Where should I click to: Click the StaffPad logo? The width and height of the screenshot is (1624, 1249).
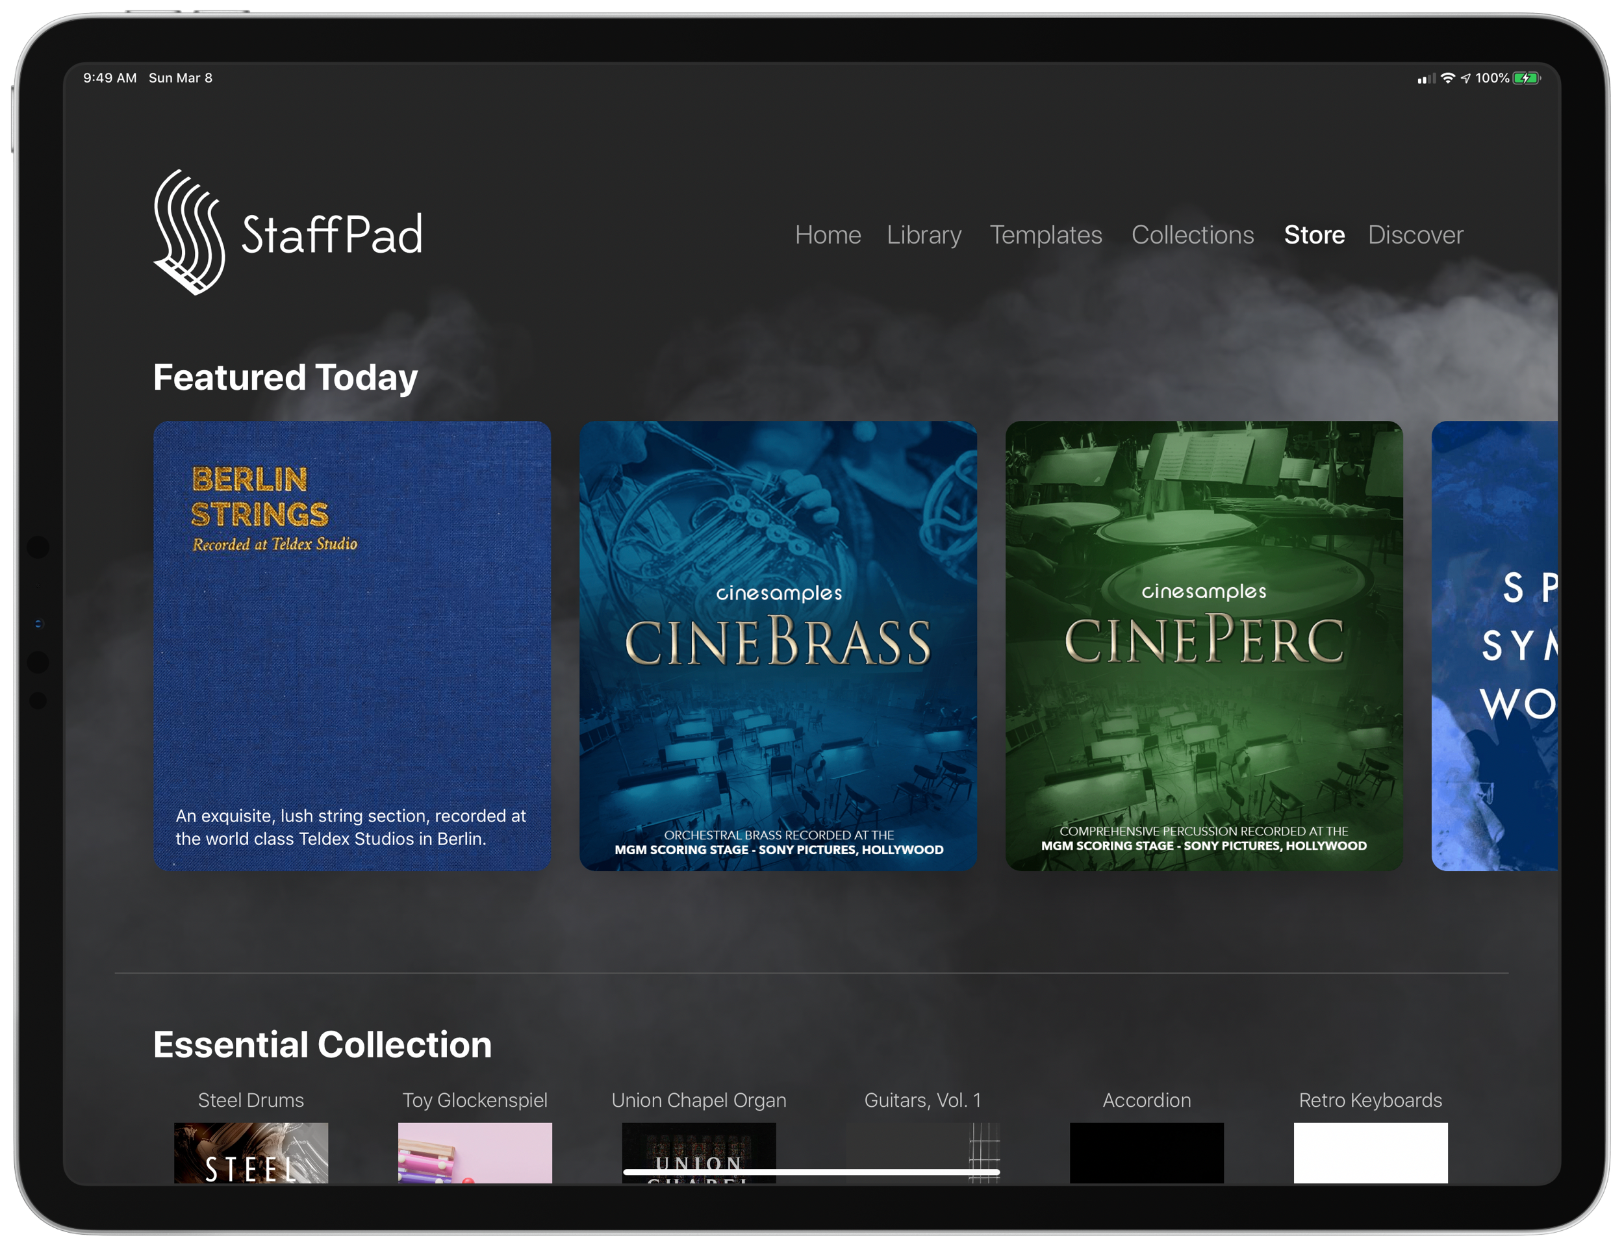click(x=288, y=232)
